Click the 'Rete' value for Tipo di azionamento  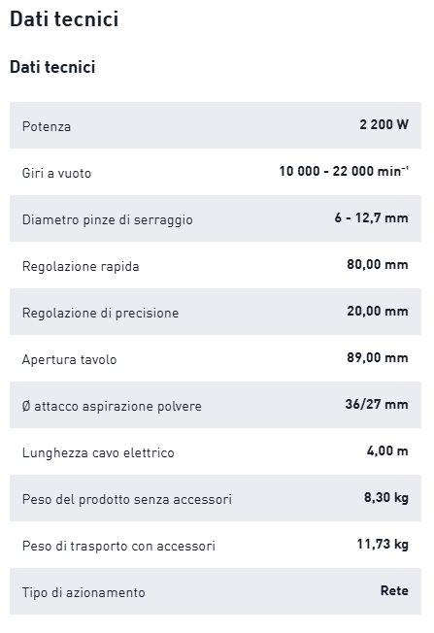pos(394,590)
